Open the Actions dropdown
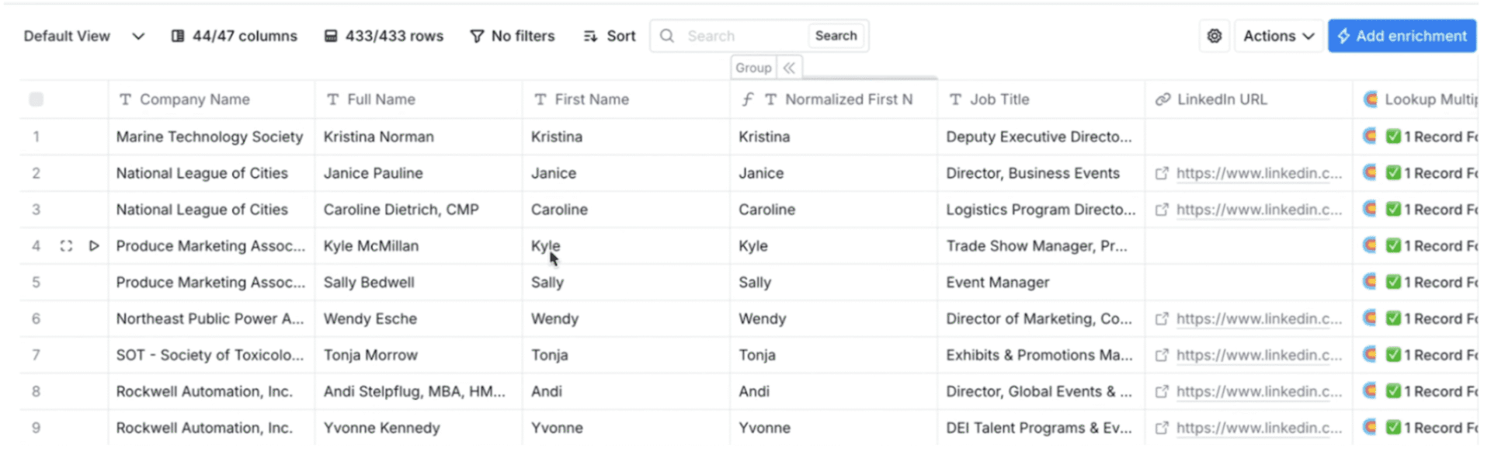Viewport: 1491px width, 465px height. click(x=1278, y=36)
